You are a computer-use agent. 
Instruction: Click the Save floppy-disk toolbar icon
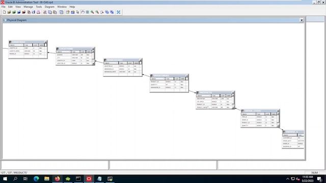(34, 12)
